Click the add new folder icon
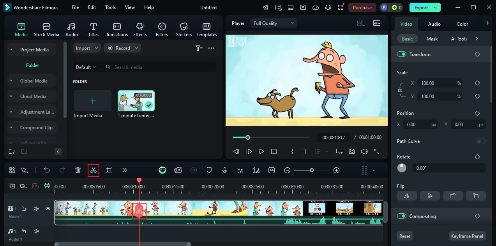Image resolution: width=496 pixels, height=246 pixels. tap(12, 151)
